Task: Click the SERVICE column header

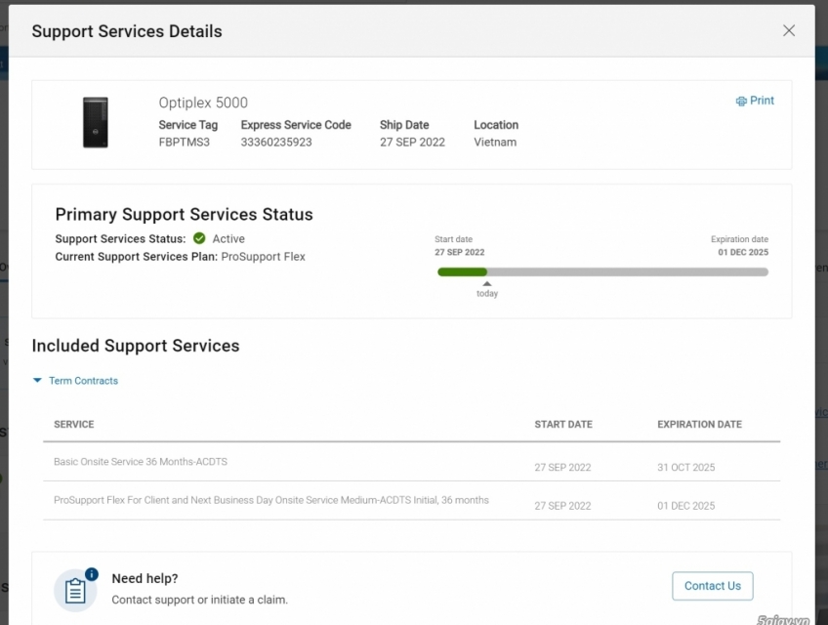Action: (74, 425)
